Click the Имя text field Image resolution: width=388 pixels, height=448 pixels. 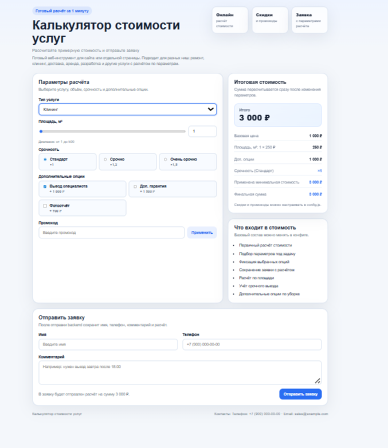point(108,344)
